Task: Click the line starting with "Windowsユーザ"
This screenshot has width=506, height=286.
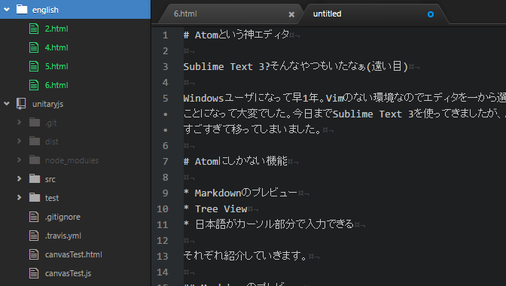Action: [345, 98]
